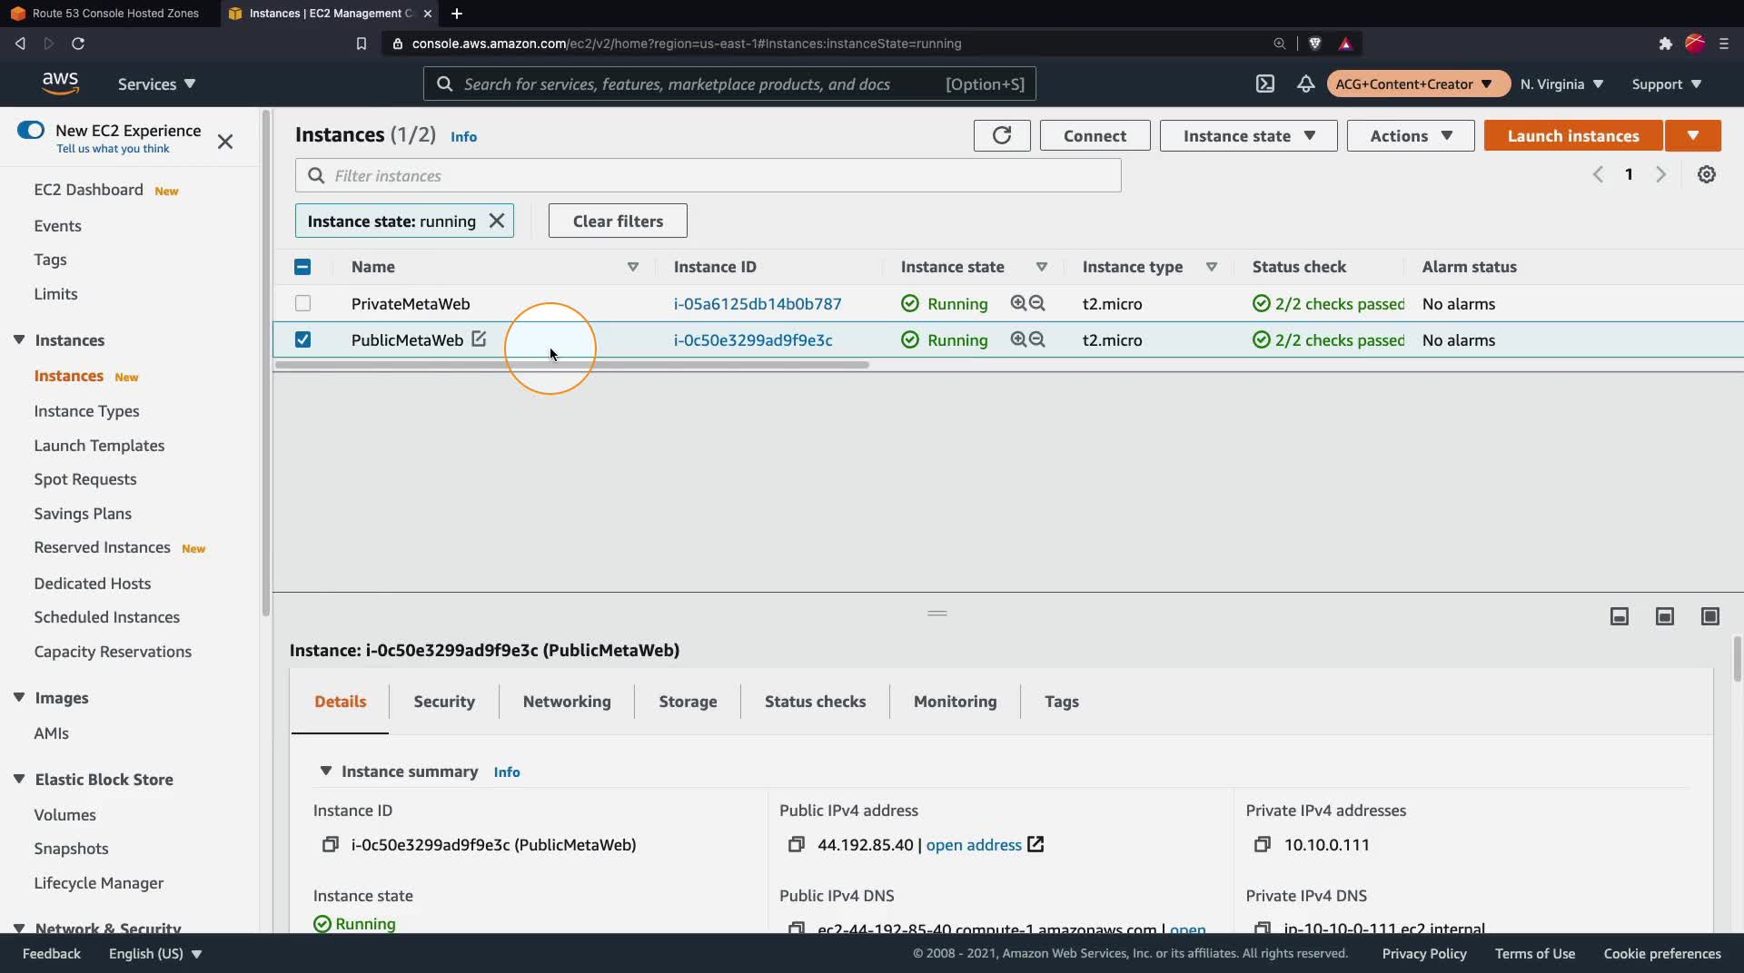Open the Security tab
The width and height of the screenshot is (1744, 973).
443,701
